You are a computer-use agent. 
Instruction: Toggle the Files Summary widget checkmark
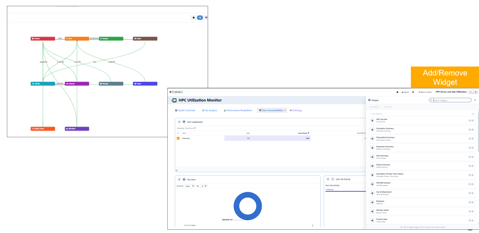point(469,157)
